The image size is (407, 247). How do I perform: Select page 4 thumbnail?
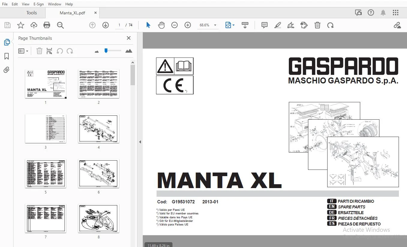coord(99,129)
